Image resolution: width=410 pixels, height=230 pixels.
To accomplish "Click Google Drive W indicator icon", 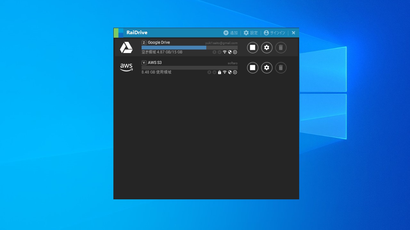I will coord(220,52).
